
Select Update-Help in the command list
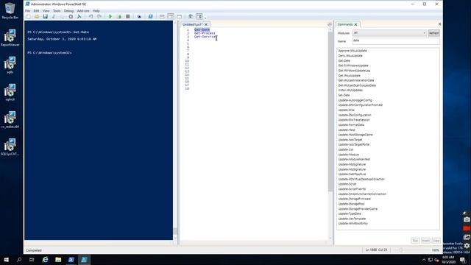click(x=347, y=130)
